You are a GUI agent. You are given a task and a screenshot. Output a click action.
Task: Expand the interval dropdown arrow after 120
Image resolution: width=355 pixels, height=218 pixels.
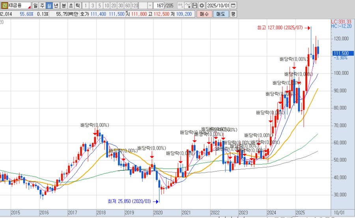point(150,6)
